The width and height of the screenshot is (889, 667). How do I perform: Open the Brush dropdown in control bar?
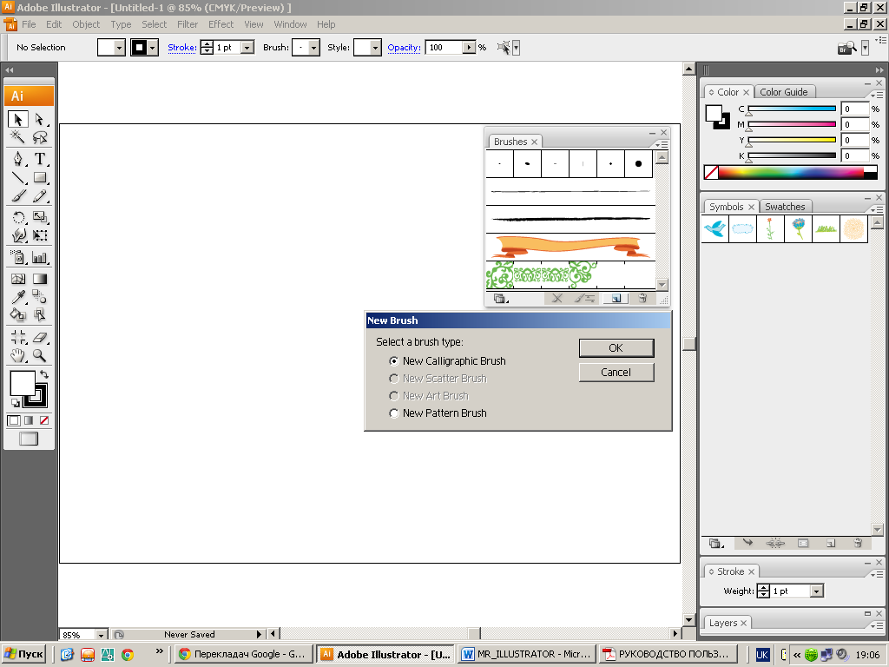tap(314, 48)
